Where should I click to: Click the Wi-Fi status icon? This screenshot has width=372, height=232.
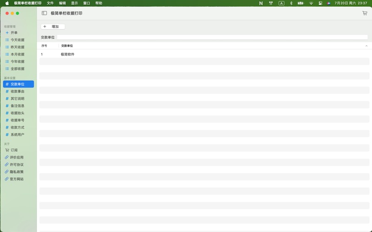pyautogui.click(x=311, y=3)
